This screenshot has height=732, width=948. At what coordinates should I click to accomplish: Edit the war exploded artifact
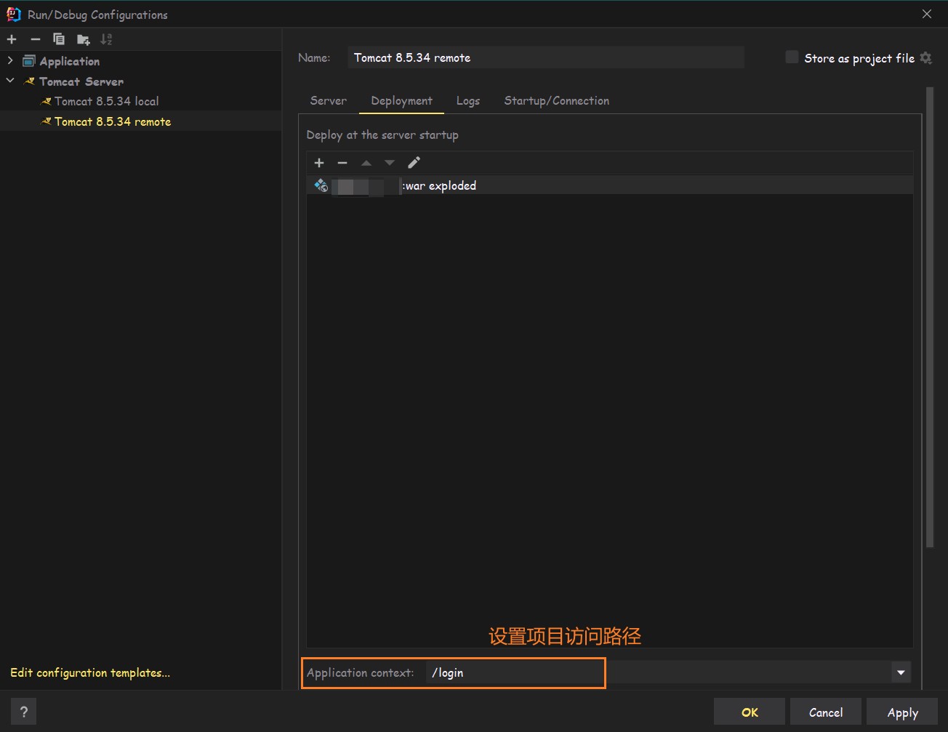(414, 163)
